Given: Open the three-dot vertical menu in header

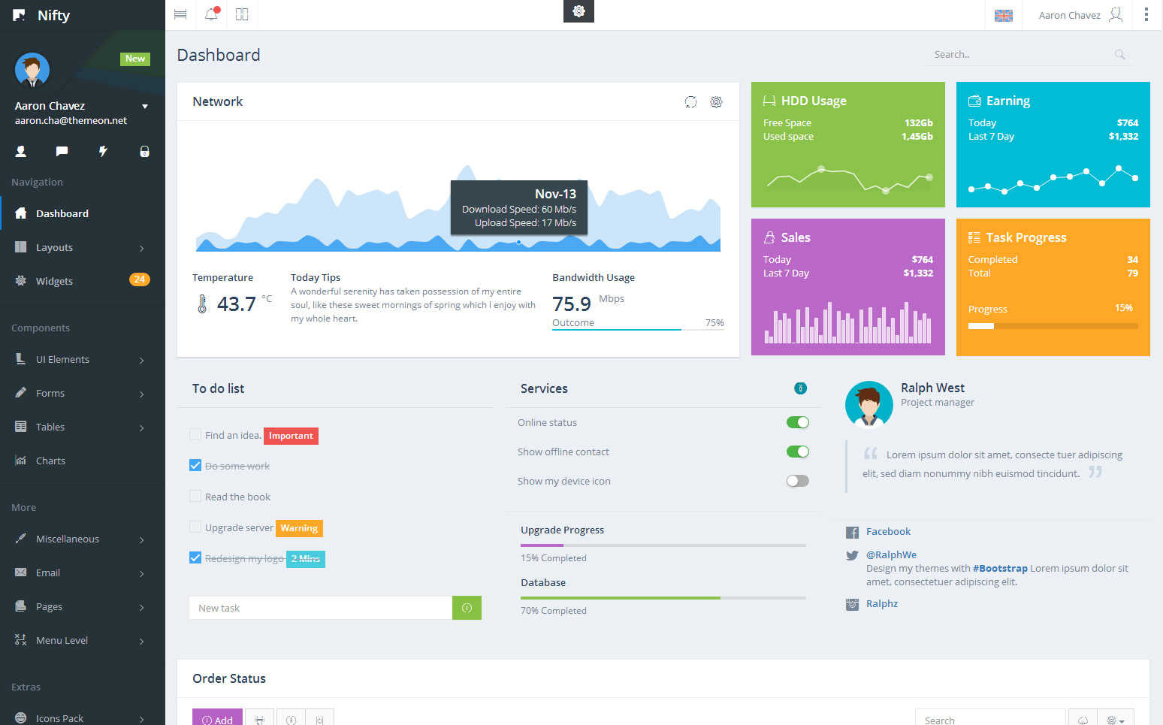Looking at the screenshot, I should pyautogui.click(x=1146, y=14).
